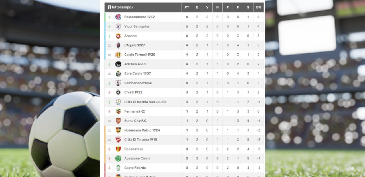
Task: Click the tuttocampo.it logo
Action: click(121, 7)
